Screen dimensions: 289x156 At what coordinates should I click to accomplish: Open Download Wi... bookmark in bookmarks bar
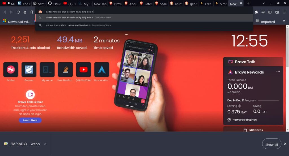(x=17, y=21)
